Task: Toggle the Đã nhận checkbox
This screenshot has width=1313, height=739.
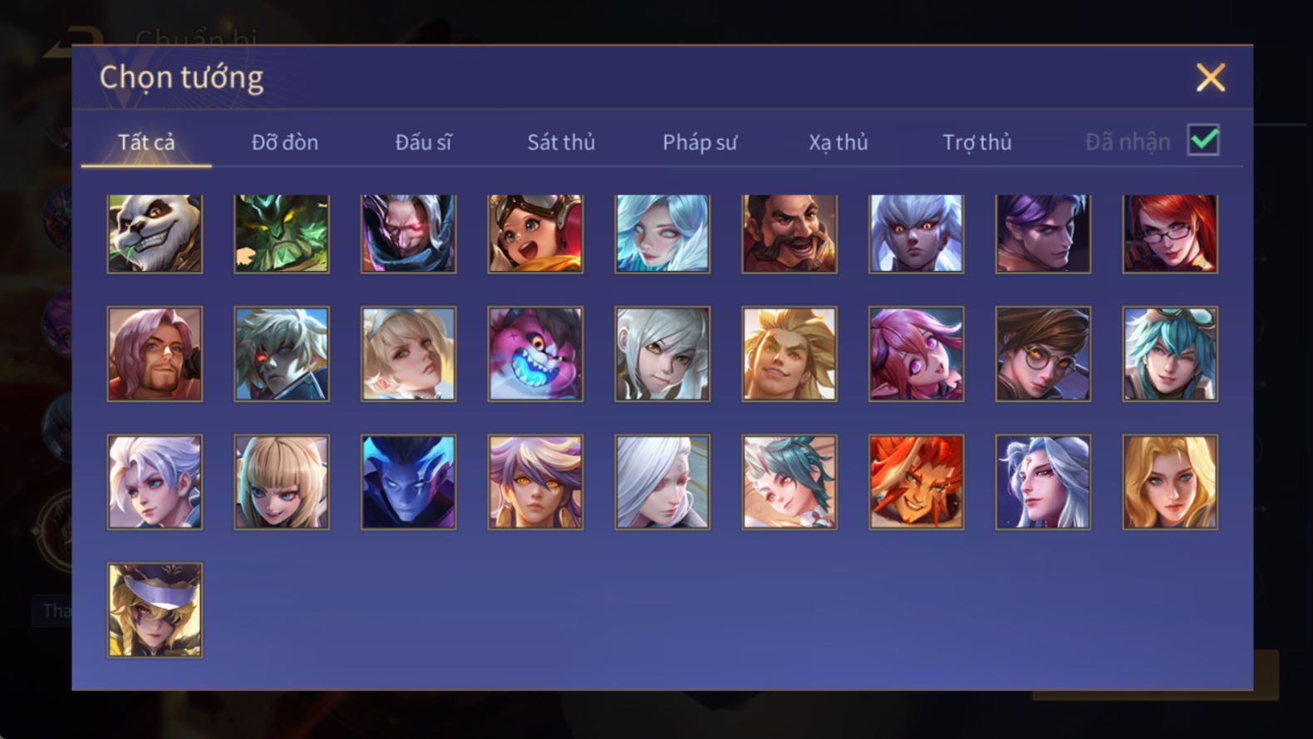Action: point(1203,140)
